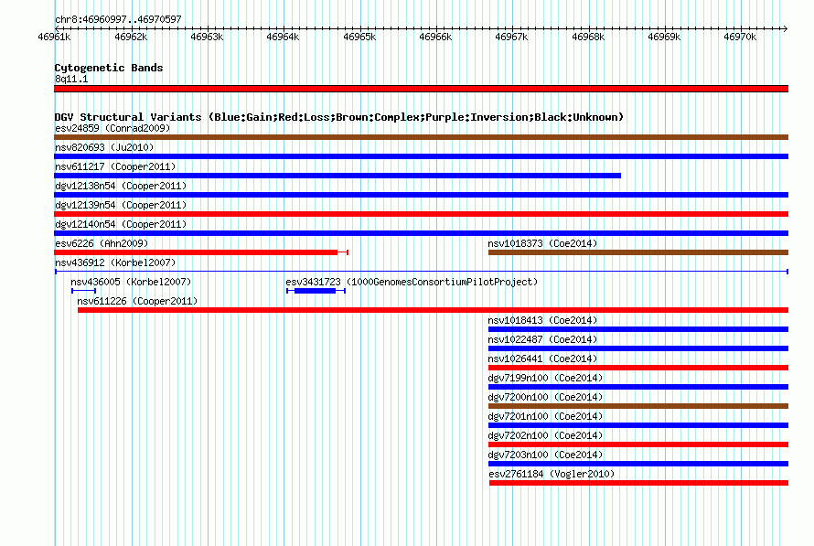
Task: Click the red esv2761184 loss bar
Action: [x=638, y=483]
